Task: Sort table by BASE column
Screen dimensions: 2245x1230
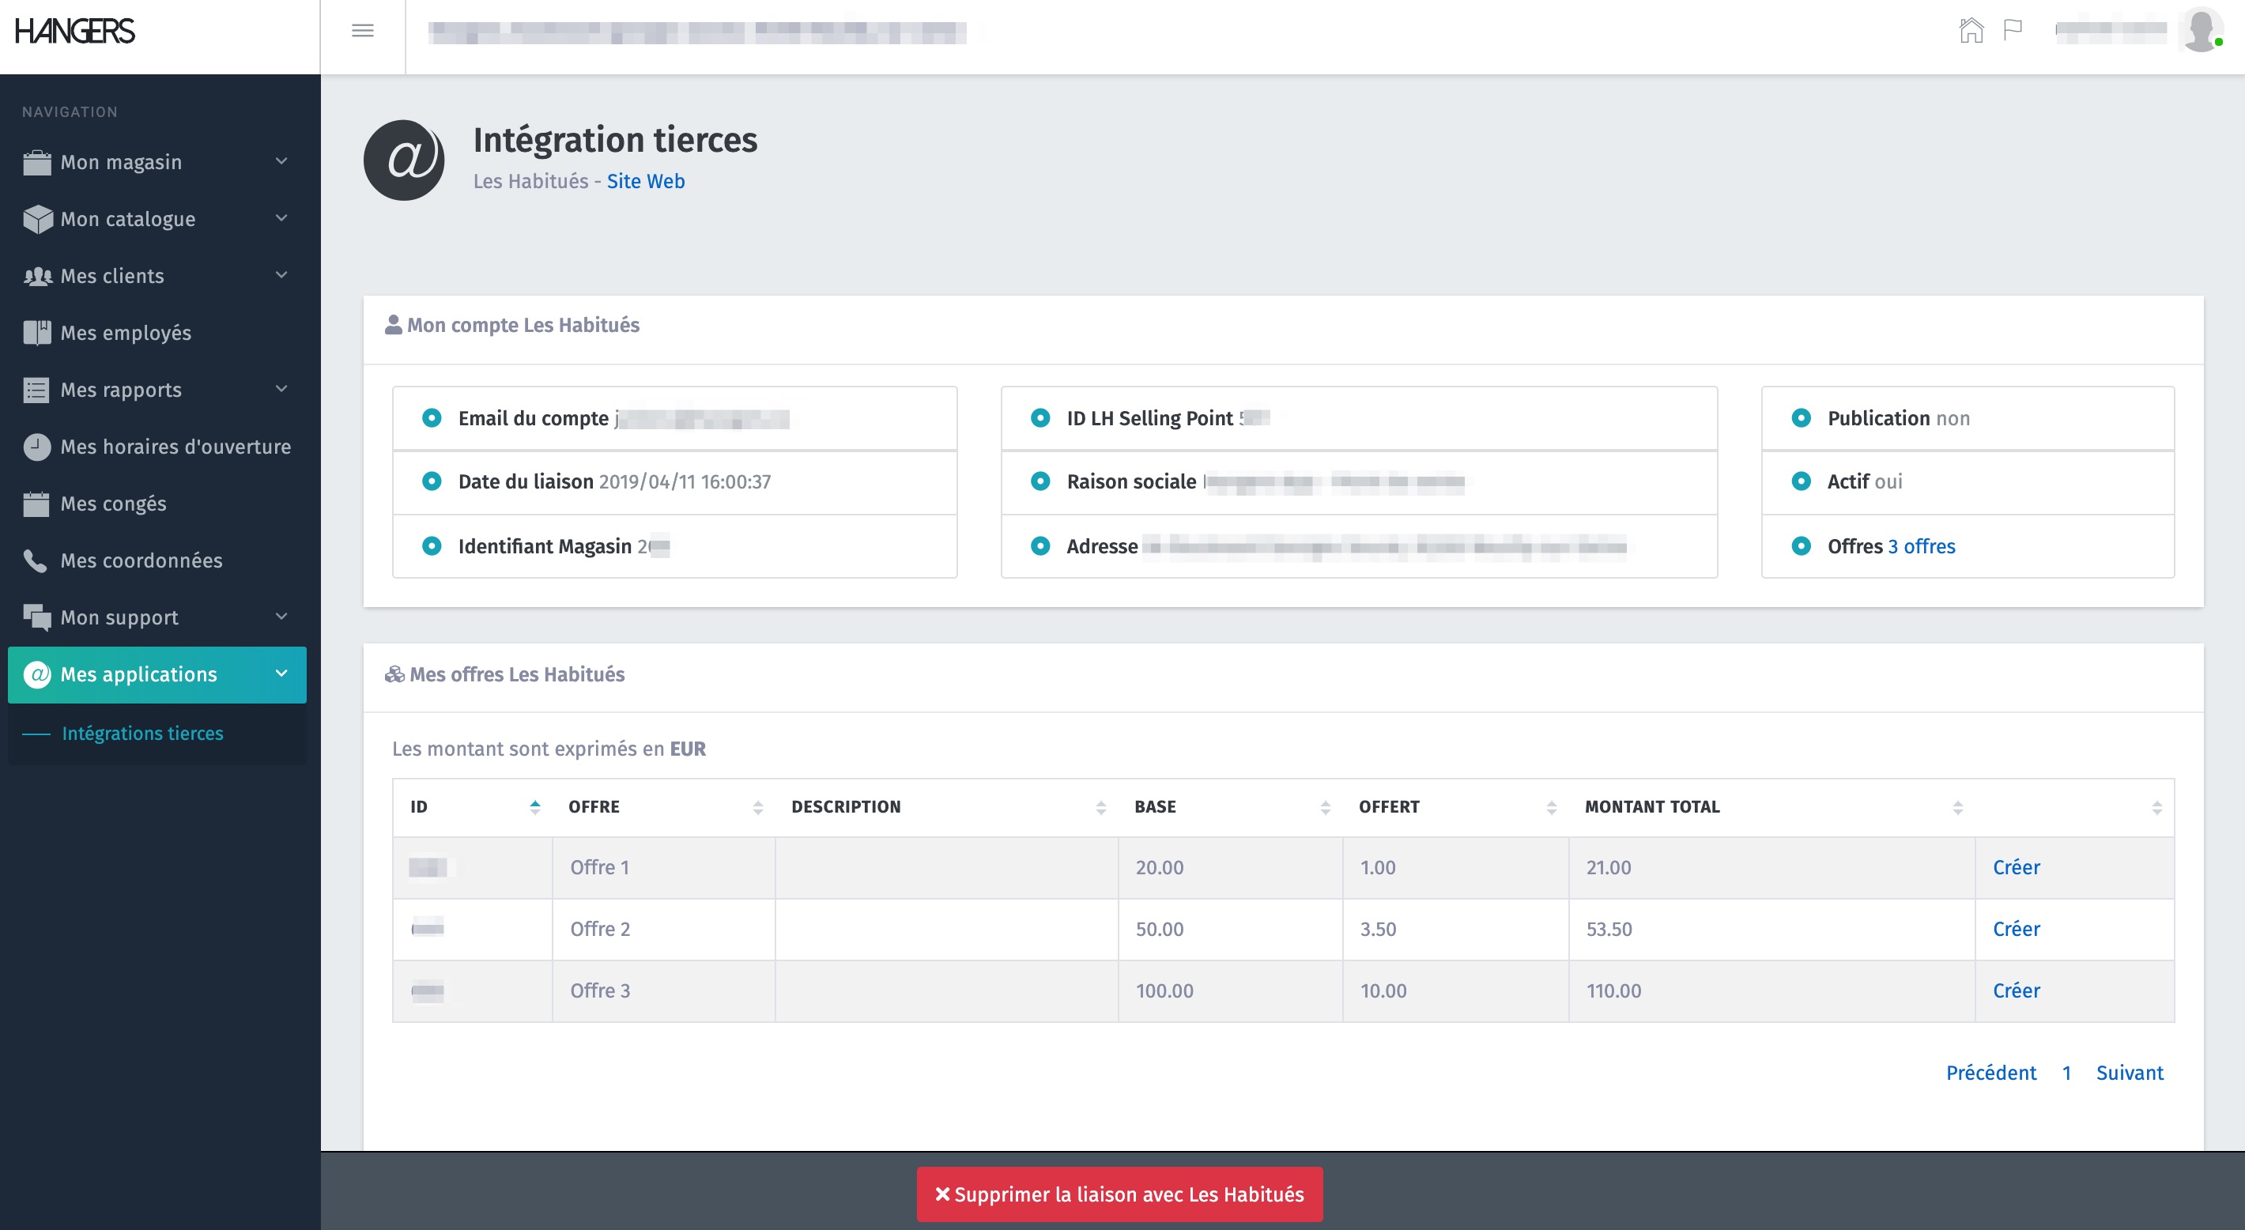Action: (1231, 807)
